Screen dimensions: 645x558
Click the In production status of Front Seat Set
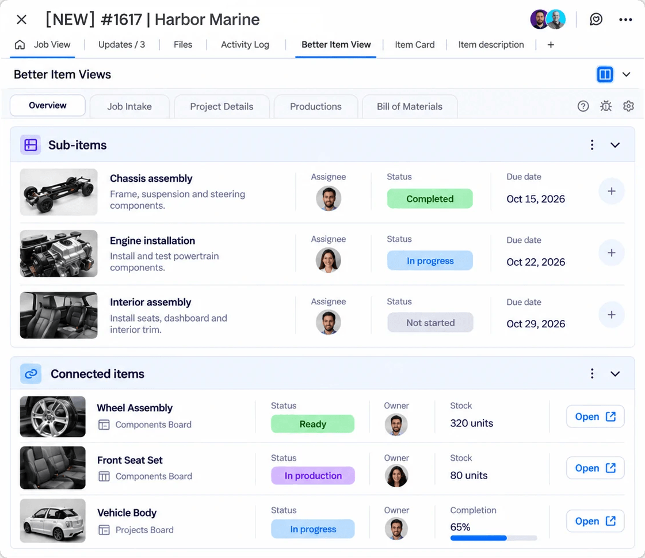(313, 476)
